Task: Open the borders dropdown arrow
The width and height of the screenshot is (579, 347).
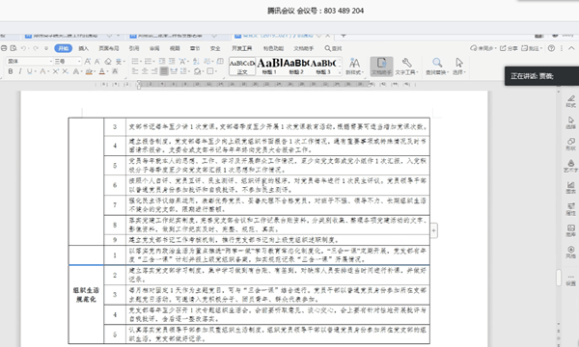Action: (215, 71)
